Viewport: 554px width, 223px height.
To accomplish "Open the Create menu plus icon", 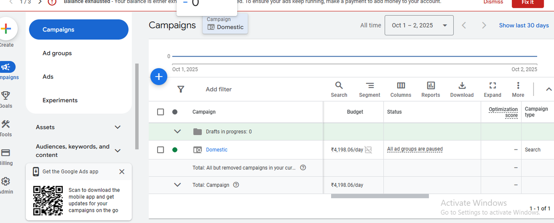I will tap(6, 29).
